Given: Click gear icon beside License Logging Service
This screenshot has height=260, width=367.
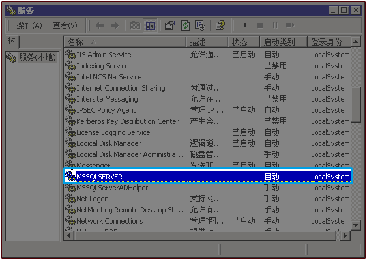Looking at the screenshot, I should (x=70, y=132).
